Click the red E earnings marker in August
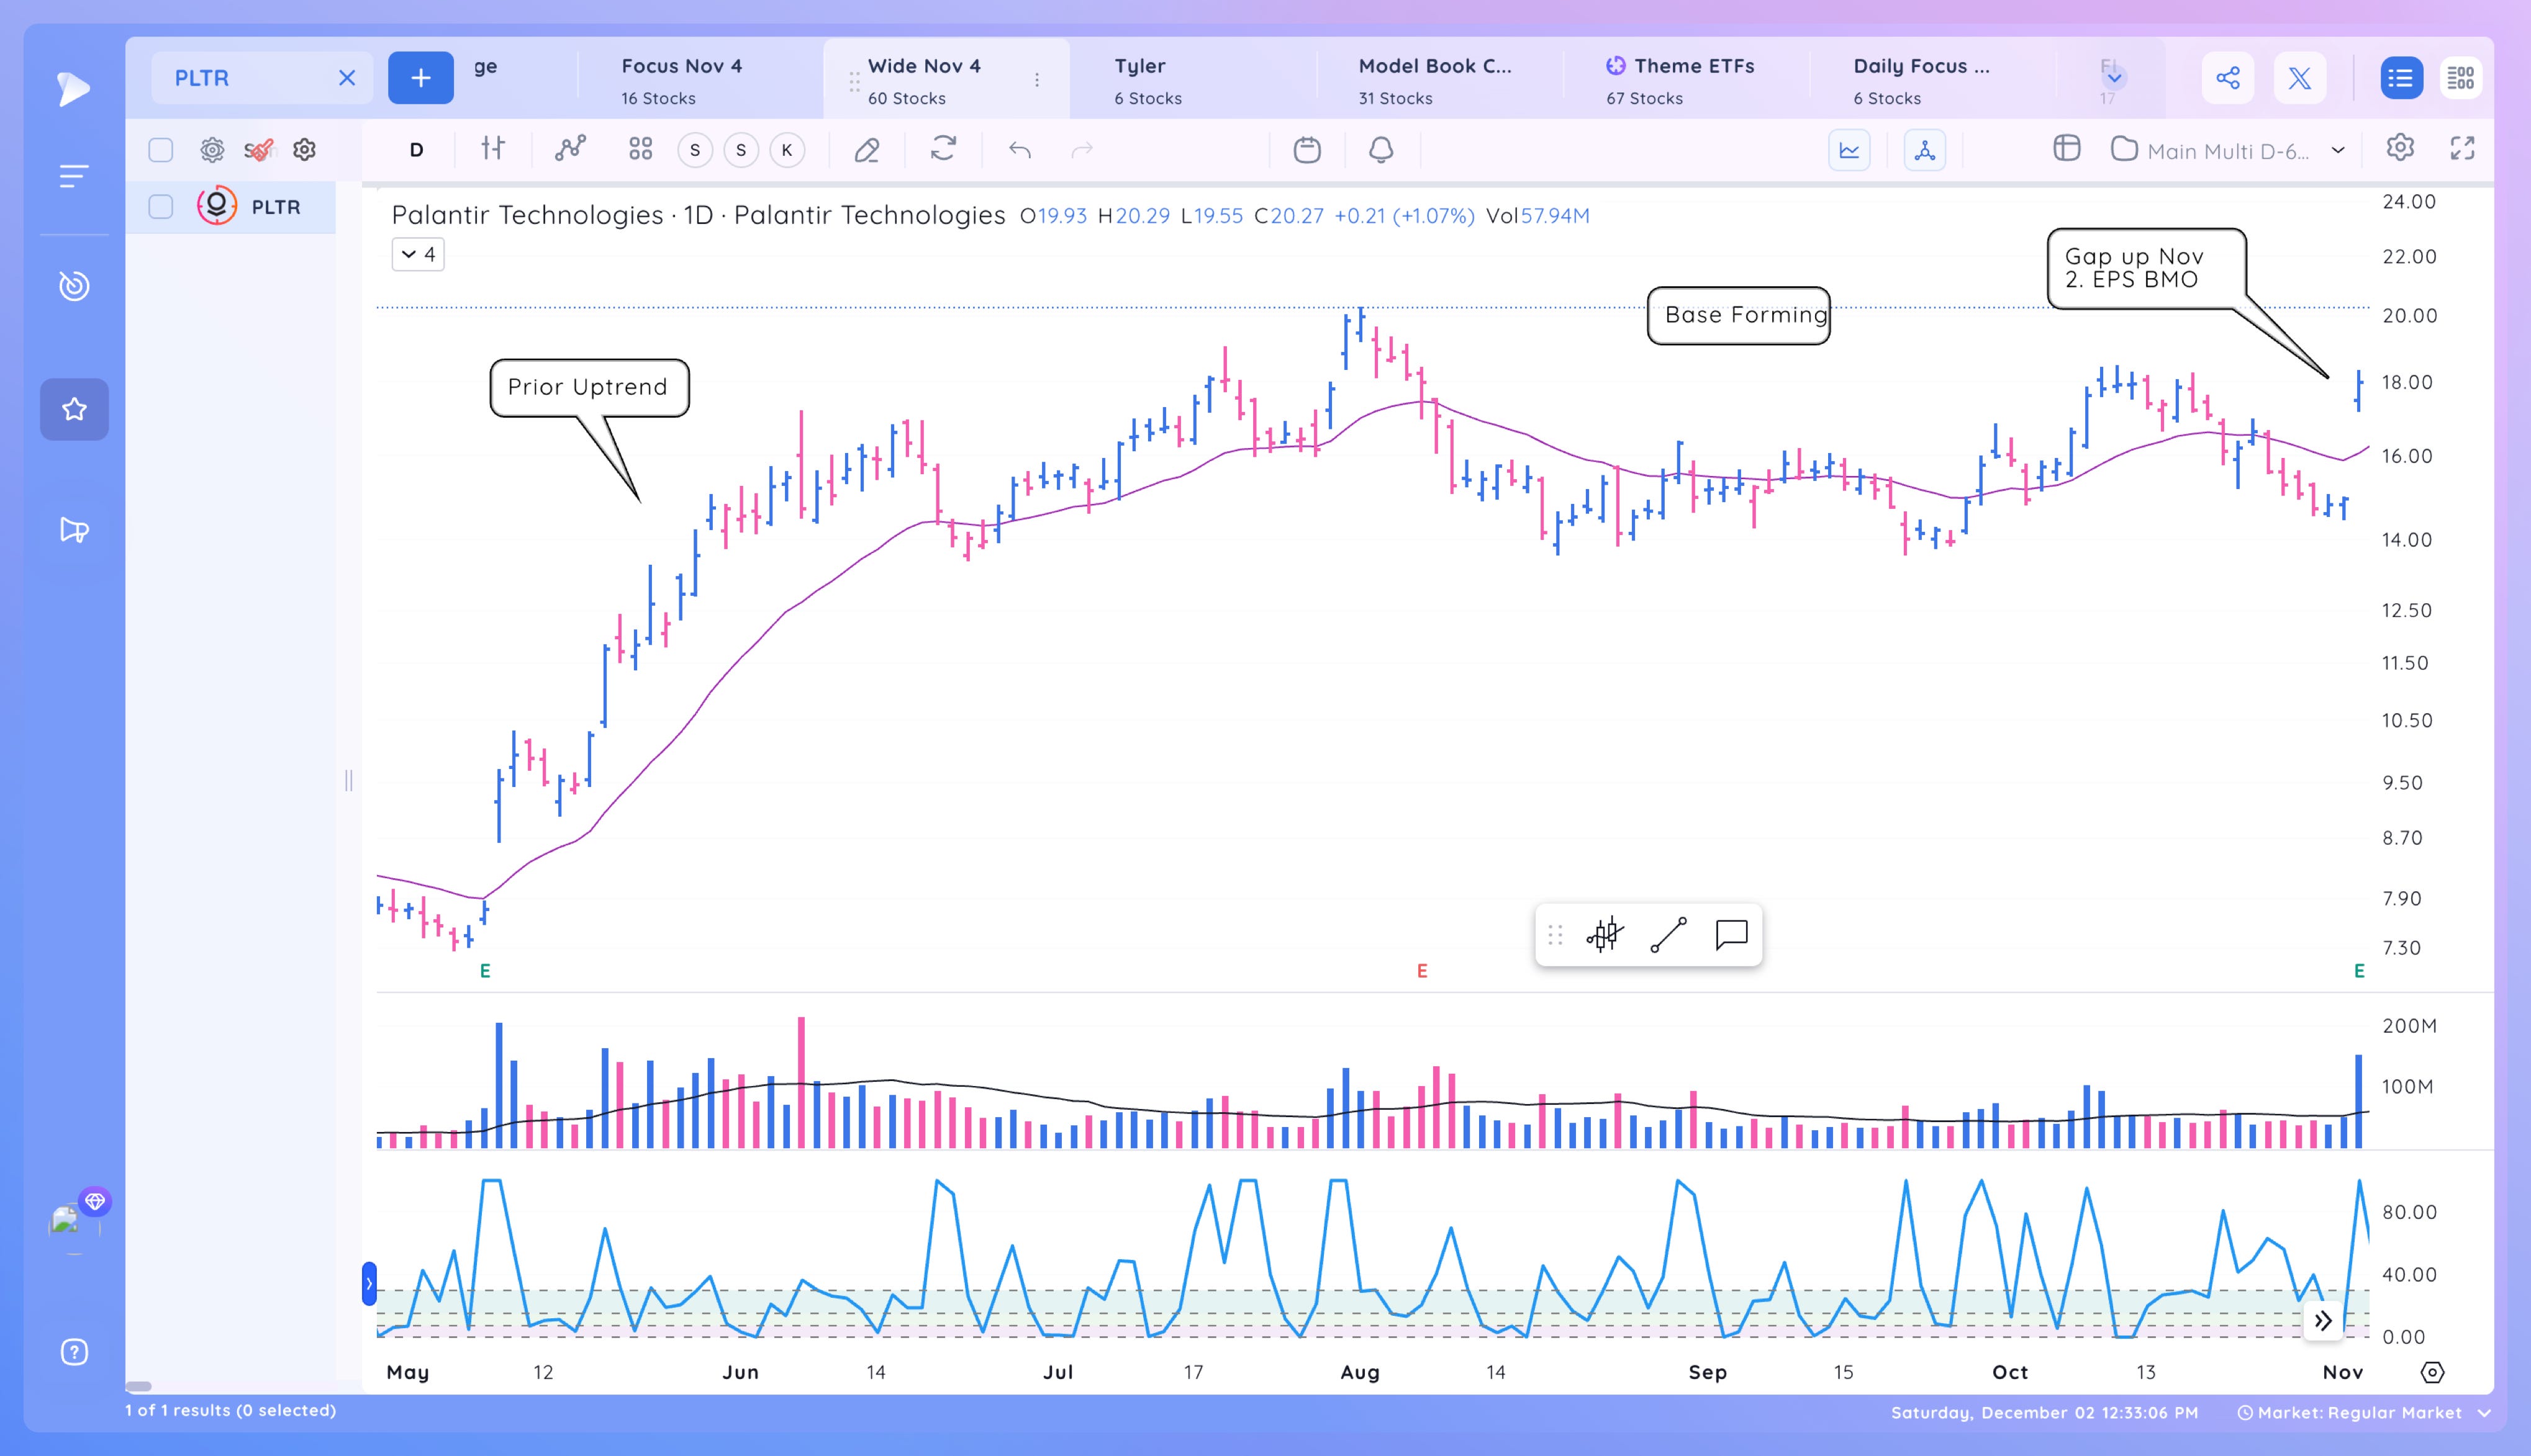 click(x=1421, y=971)
